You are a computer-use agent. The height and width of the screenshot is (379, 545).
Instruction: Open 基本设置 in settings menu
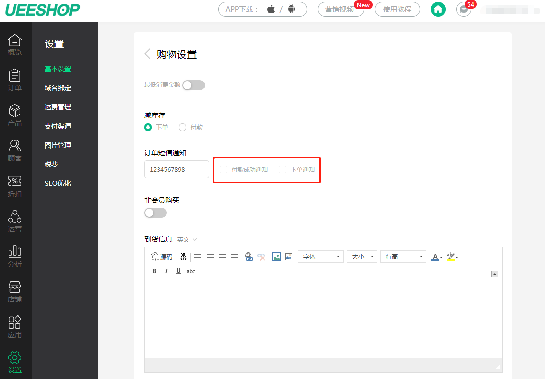coord(58,69)
